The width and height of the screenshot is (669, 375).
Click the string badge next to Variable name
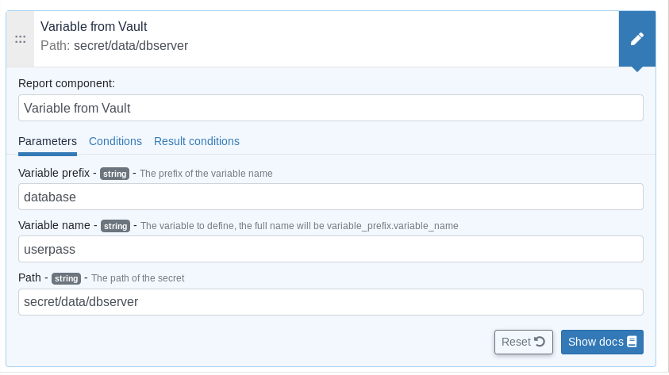tap(115, 226)
